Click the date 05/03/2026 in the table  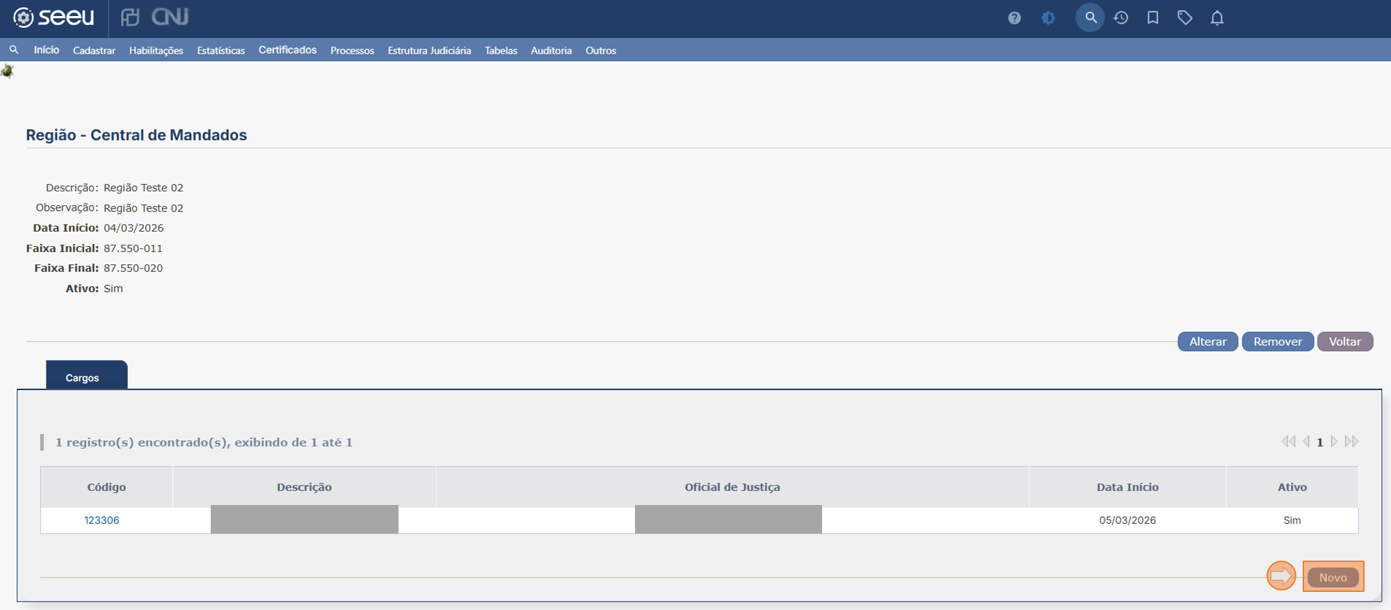(1127, 520)
